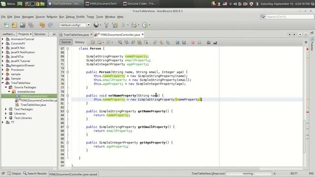This screenshot has width=315, height=177.
Task: Click the green Comment icon in editor toolbar
Action: (209, 42)
